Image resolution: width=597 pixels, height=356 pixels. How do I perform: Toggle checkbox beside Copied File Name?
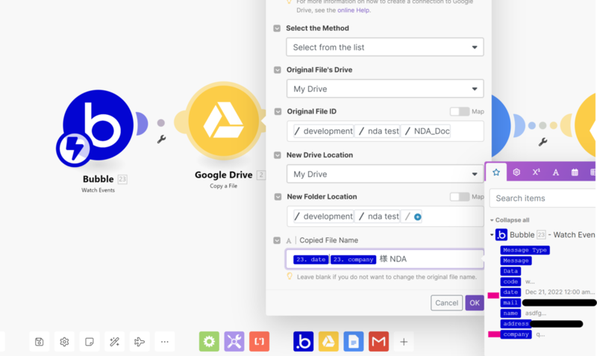tap(277, 240)
